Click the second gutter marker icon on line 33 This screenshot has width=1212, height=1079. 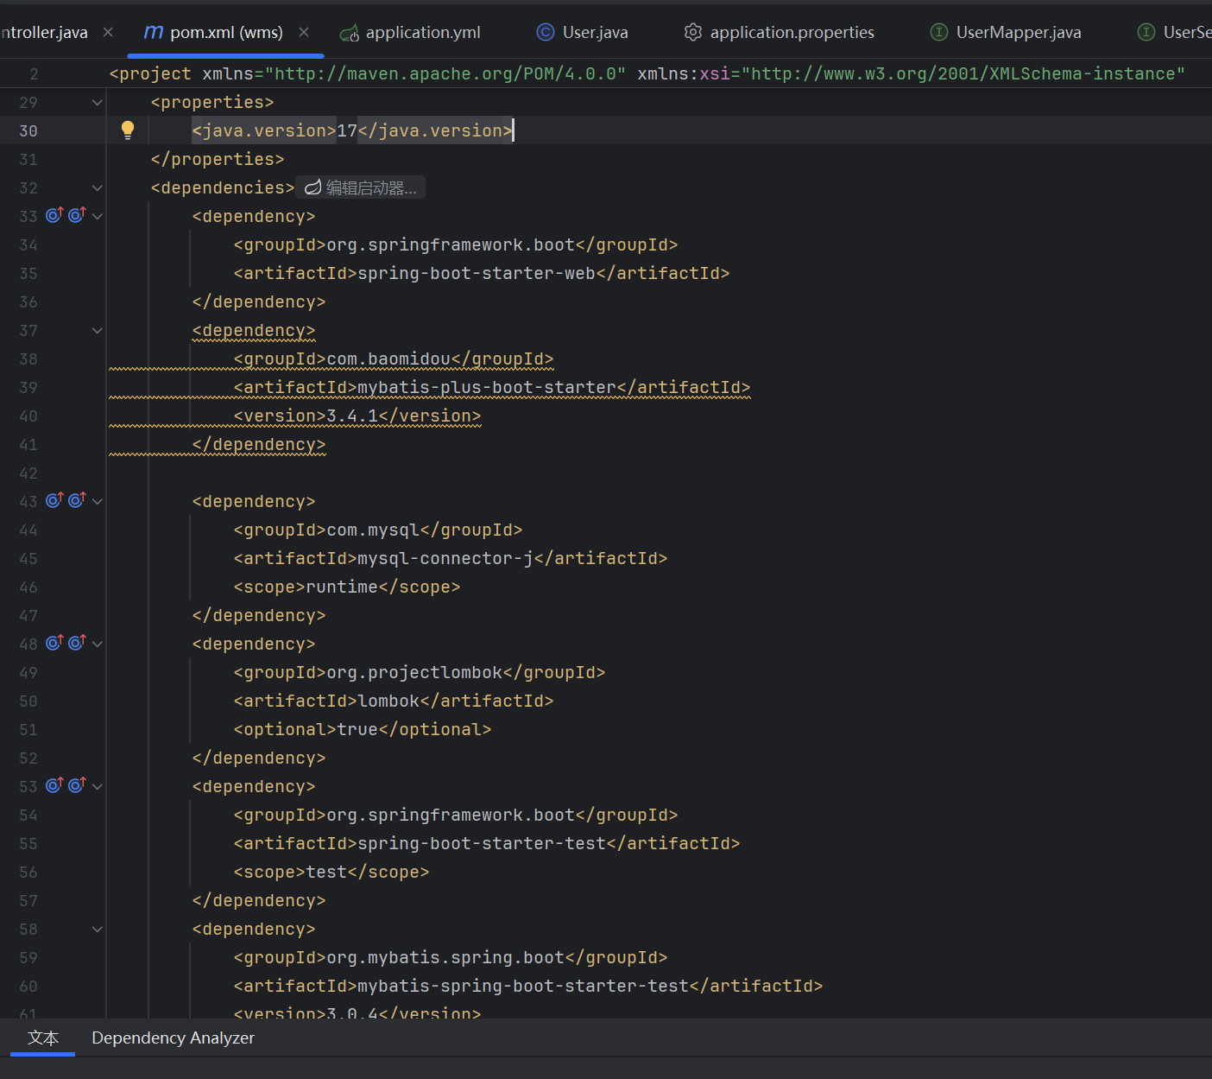pos(77,214)
